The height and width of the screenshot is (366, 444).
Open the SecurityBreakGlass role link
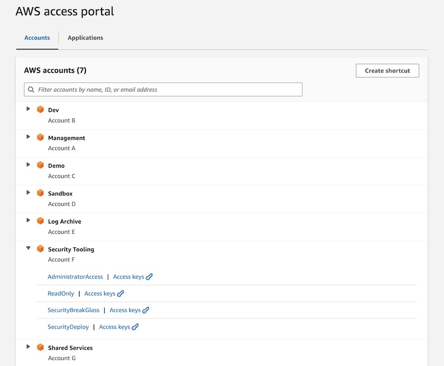point(73,310)
